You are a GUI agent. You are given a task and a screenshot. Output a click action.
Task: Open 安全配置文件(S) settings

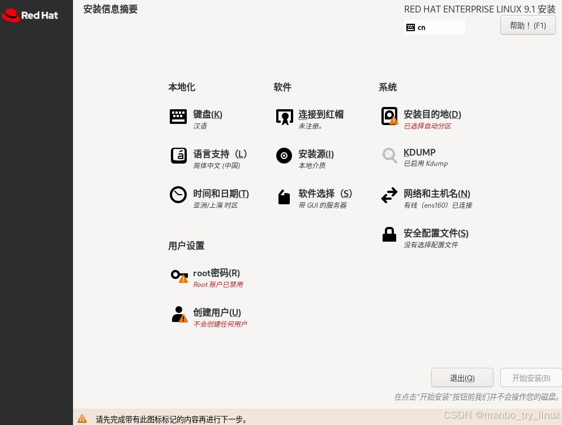tap(436, 233)
